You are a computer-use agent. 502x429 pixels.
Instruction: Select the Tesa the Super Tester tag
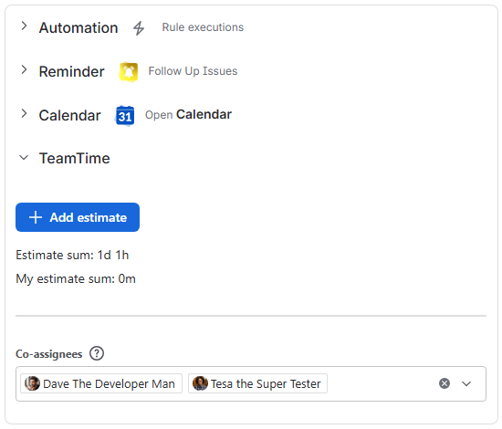pos(257,383)
